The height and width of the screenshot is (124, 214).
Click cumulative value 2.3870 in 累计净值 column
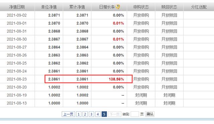pos(83,23)
